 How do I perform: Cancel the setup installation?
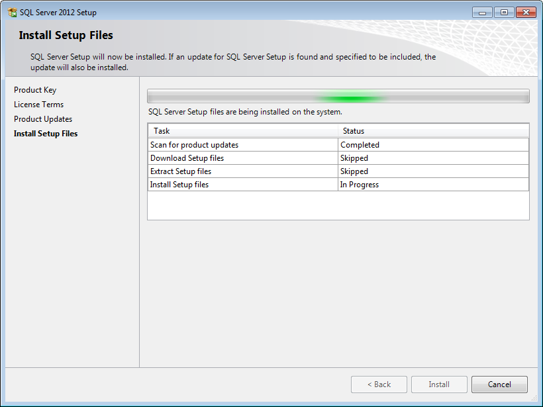(499, 384)
